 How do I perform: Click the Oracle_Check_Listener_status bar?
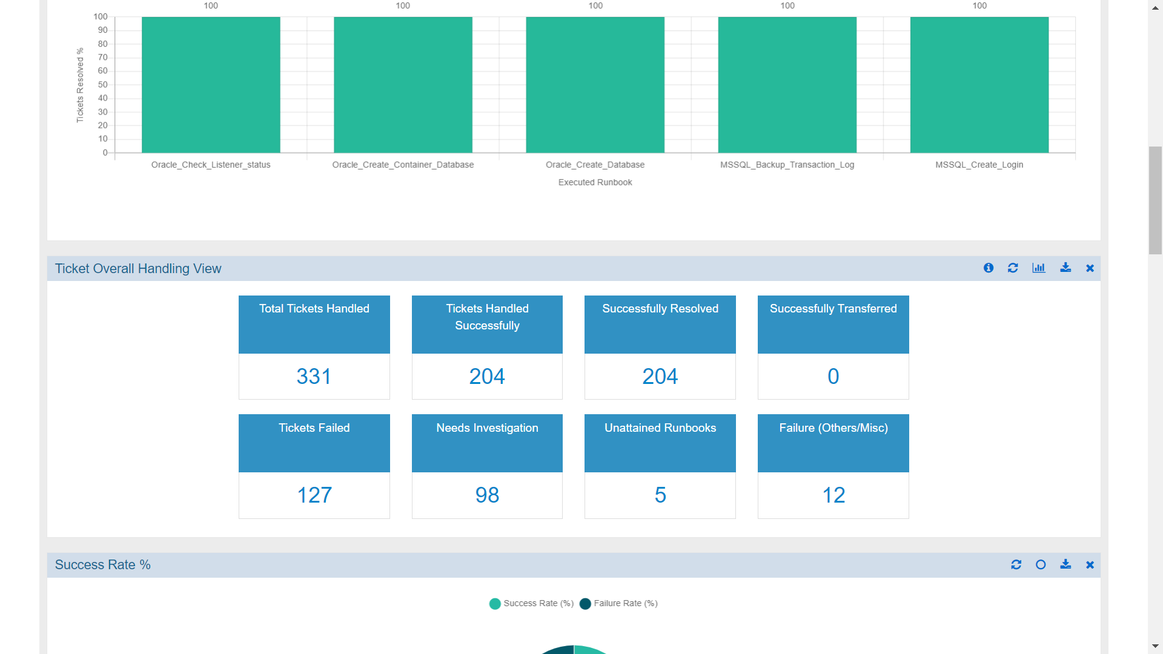click(x=211, y=85)
